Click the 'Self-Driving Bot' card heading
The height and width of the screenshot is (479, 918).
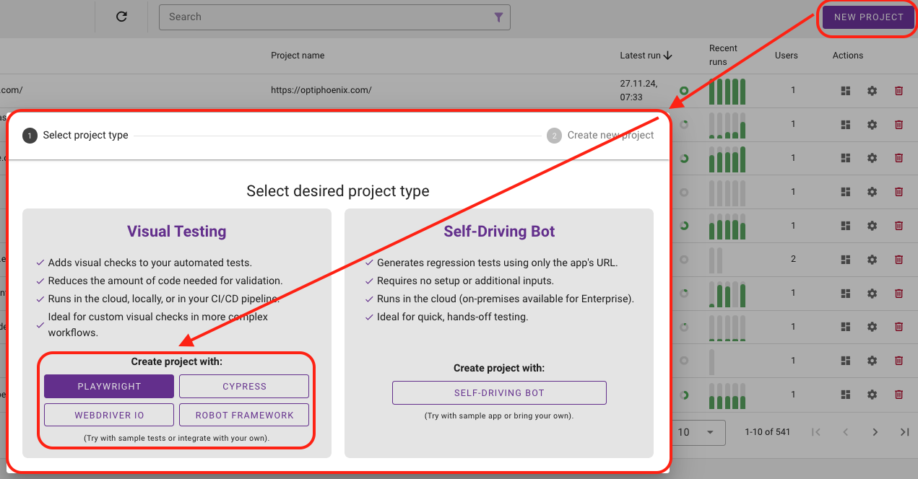pyautogui.click(x=499, y=232)
